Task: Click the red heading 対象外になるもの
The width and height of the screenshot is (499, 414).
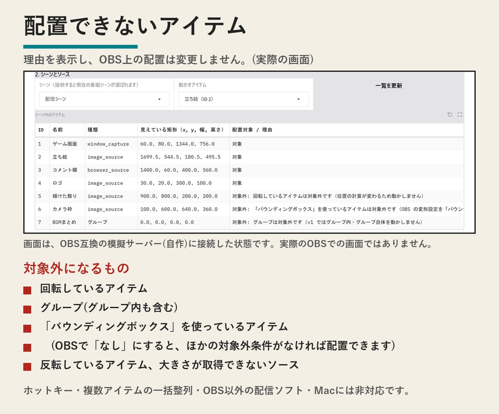Action: pyautogui.click(x=77, y=268)
